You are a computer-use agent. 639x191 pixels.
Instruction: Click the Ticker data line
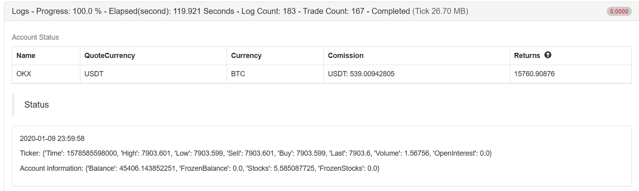[x=256, y=153]
